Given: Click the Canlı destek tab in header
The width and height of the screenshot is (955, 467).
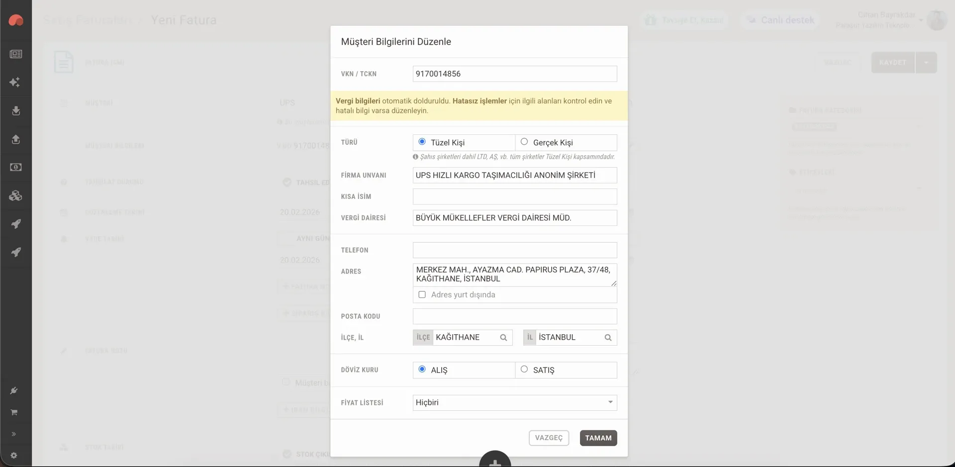Looking at the screenshot, I should pos(780,20).
